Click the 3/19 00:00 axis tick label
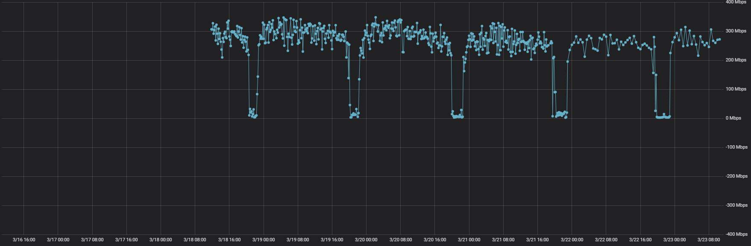751x246 pixels. click(264, 240)
